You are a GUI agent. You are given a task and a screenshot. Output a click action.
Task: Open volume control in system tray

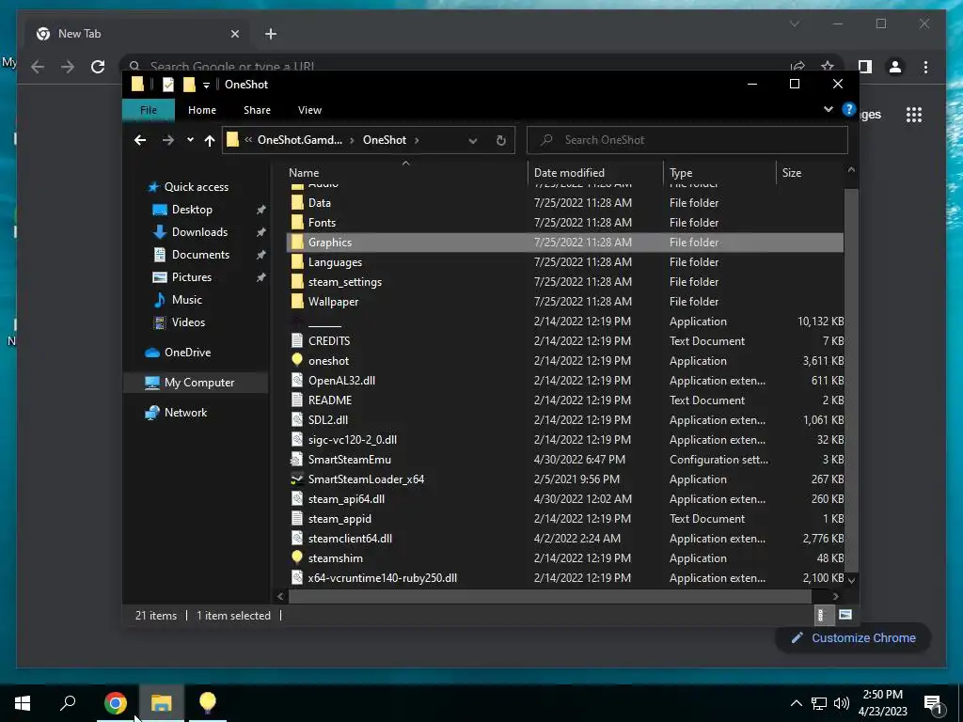pyautogui.click(x=842, y=703)
